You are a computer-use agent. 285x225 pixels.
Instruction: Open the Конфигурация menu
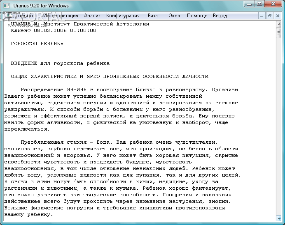(x=123, y=16)
